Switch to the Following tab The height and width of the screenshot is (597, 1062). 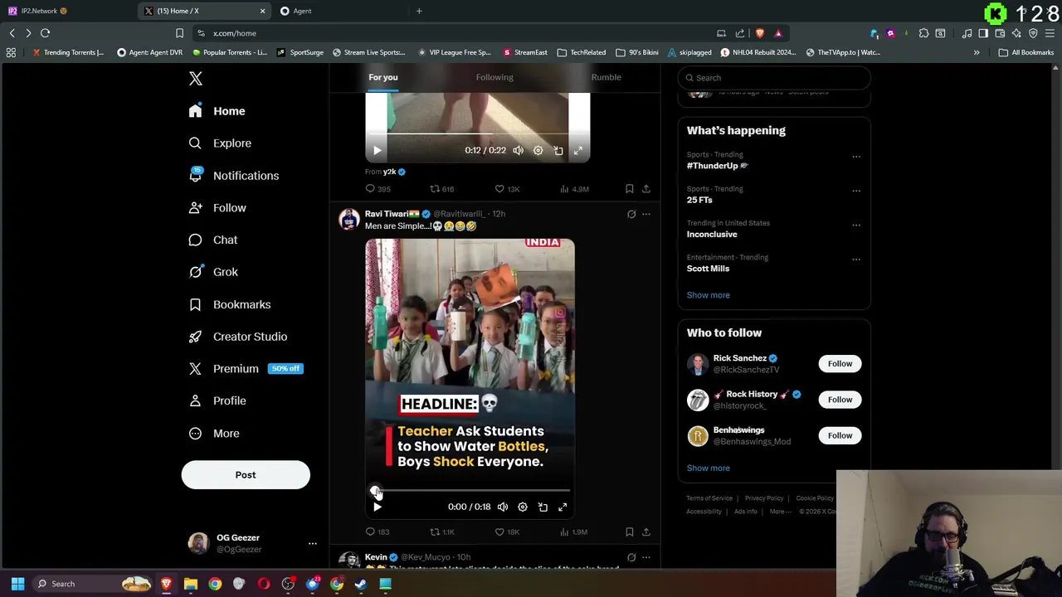494,77
